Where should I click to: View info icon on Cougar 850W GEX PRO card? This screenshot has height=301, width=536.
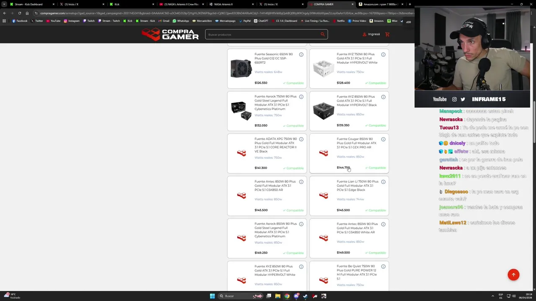(x=383, y=139)
